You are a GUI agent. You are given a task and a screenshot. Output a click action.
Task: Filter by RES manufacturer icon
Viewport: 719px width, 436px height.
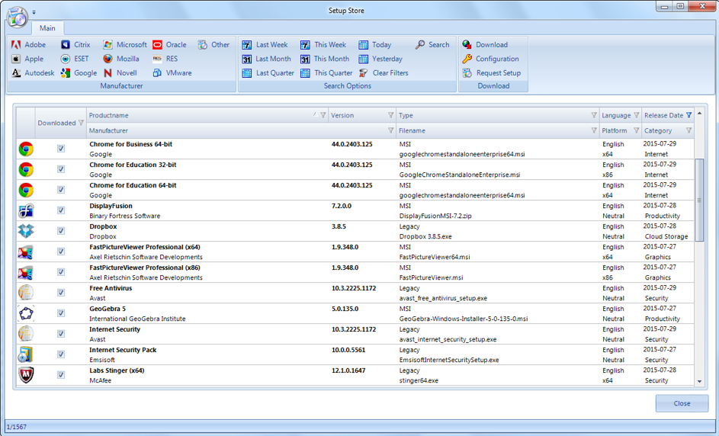tap(157, 59)
